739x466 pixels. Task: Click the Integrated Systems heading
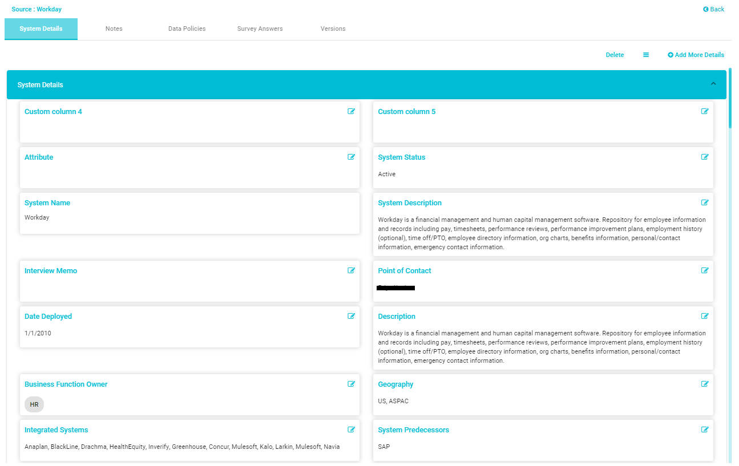[56, 429]
